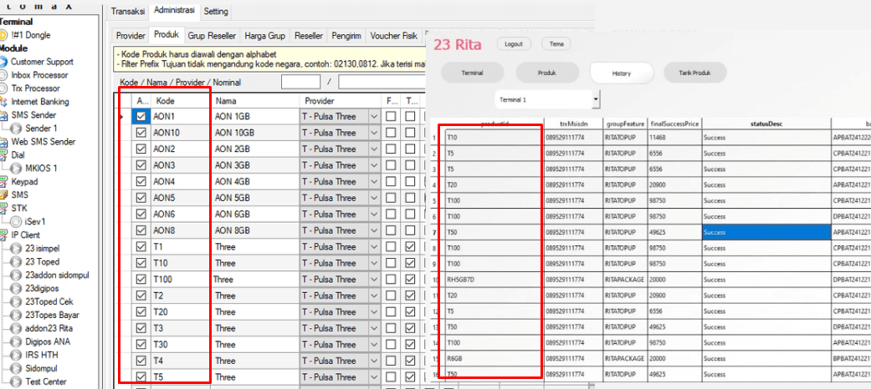Open Provider dropdown for AON1 row
The height and width of the screenshot is (389, 871).
tap(373, 117)
